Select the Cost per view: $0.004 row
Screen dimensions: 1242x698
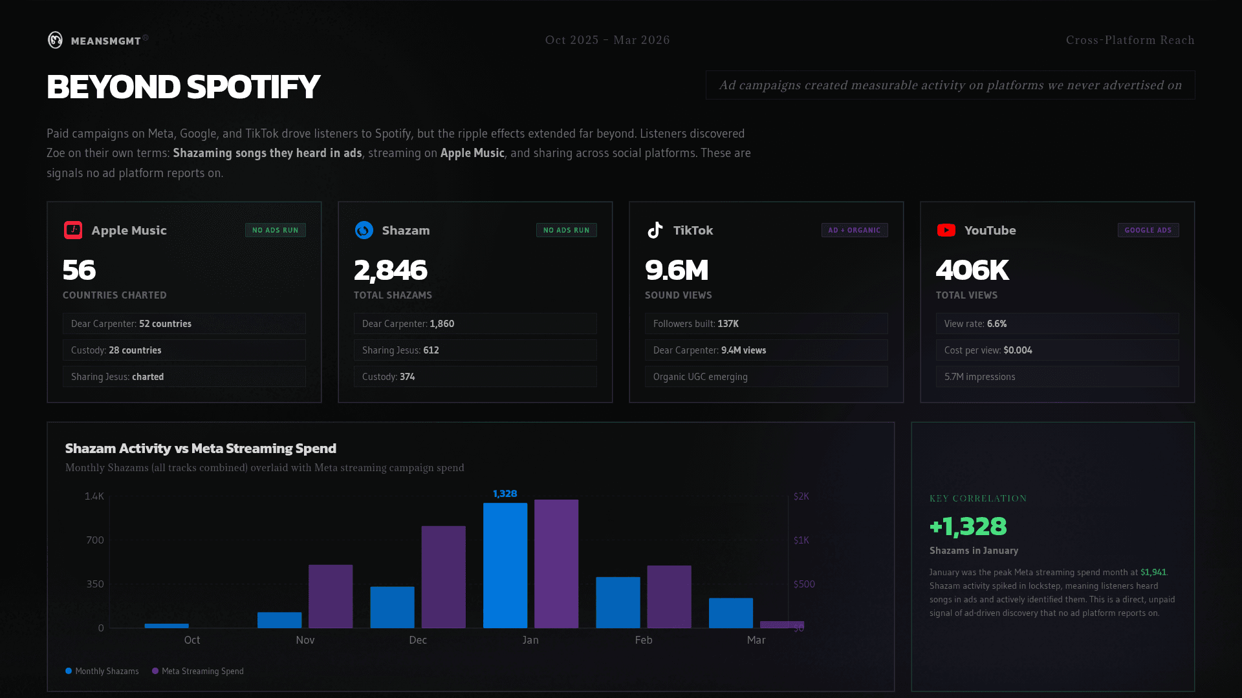(1058, 350)
